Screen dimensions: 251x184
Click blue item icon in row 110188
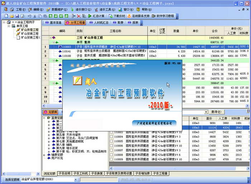[60, 56]
